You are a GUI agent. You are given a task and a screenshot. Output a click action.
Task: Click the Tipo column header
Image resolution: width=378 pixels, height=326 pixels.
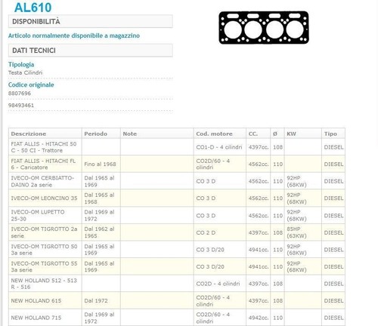pyautogui.click(x=330, y=134)
